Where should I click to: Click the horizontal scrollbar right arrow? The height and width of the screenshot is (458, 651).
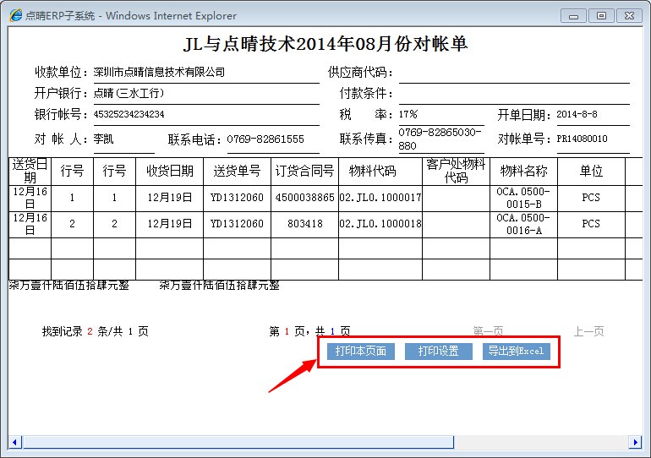click(x=636, y=443)
